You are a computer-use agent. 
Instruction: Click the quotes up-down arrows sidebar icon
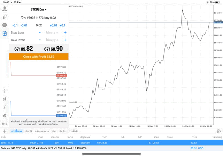tap(5, 17)
